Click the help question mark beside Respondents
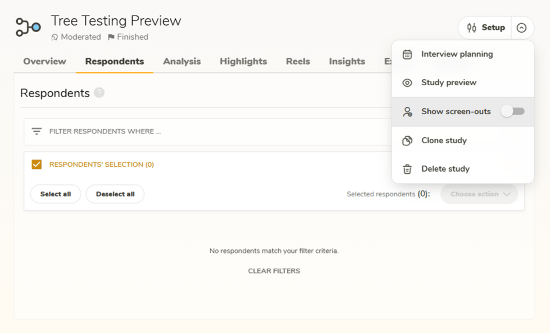550x333 pixels. (99, 93)
